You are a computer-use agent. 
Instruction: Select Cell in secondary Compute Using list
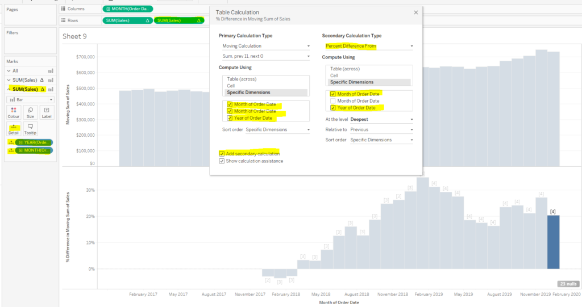pos(335,75)
